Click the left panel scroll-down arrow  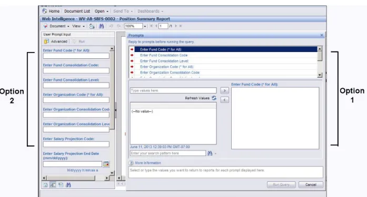(112, 173)
